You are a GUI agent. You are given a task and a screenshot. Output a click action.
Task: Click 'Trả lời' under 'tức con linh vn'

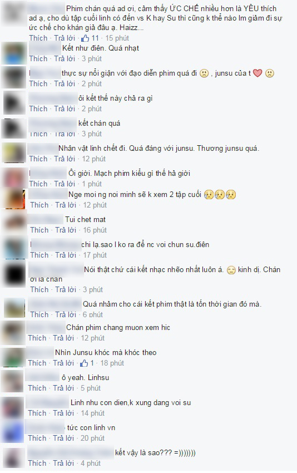point(63,438)
